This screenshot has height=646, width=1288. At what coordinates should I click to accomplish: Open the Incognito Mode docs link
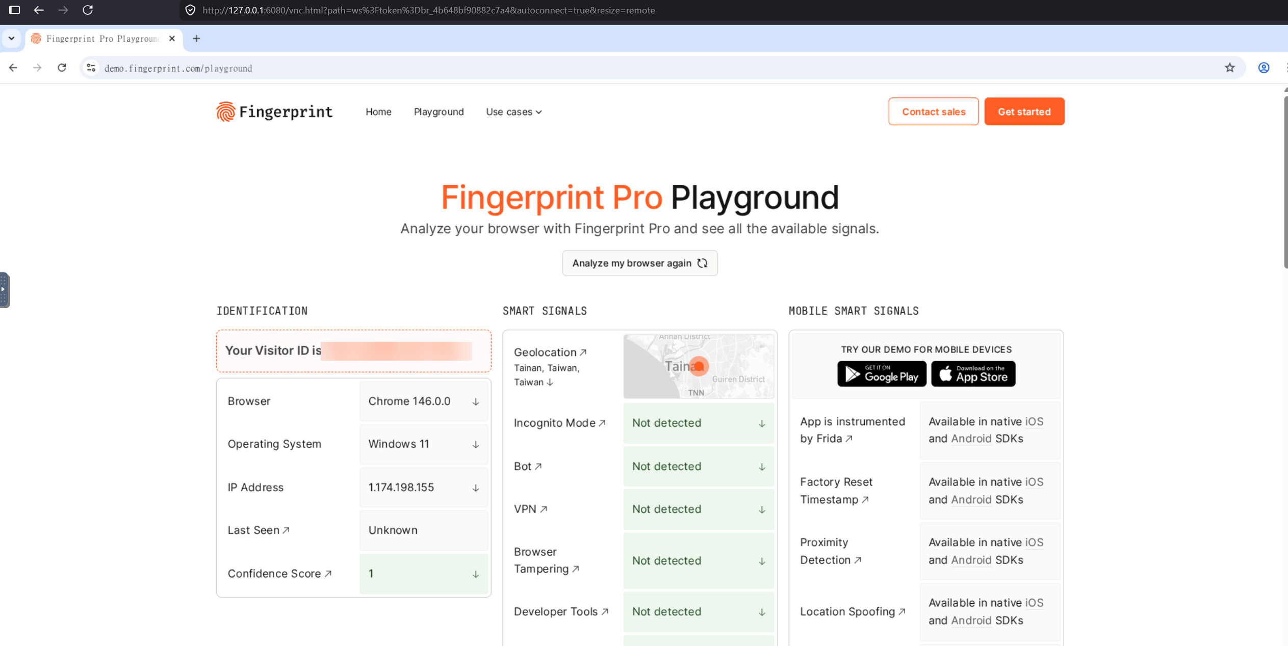[x=559, y=423]
